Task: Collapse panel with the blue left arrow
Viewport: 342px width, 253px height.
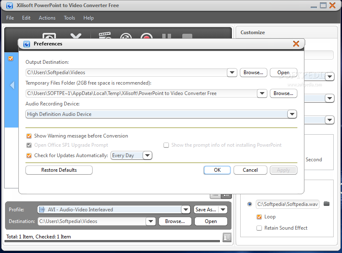Action: pyautogui.click(x=12, y=85)
